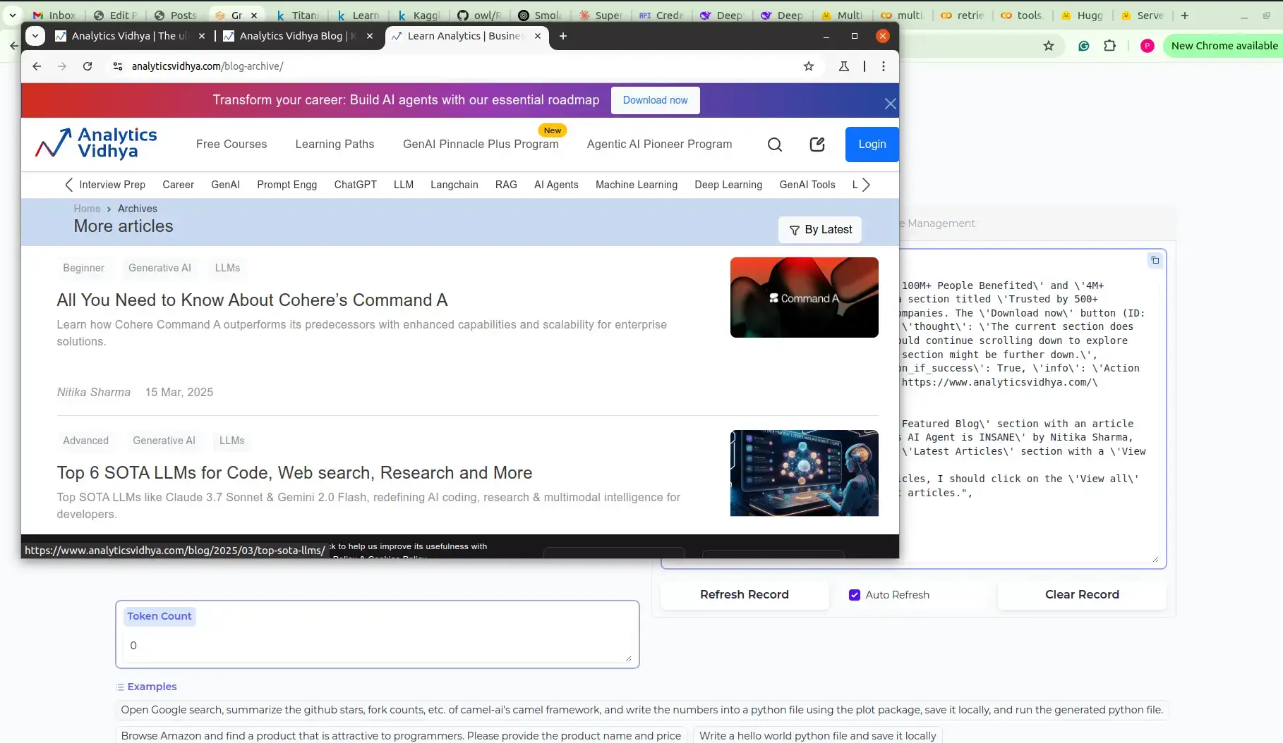Dismiss the Transform your career banner
The height and width of the screenshot is (743, 1283).
pyautogui.click(x=890, y=104)
